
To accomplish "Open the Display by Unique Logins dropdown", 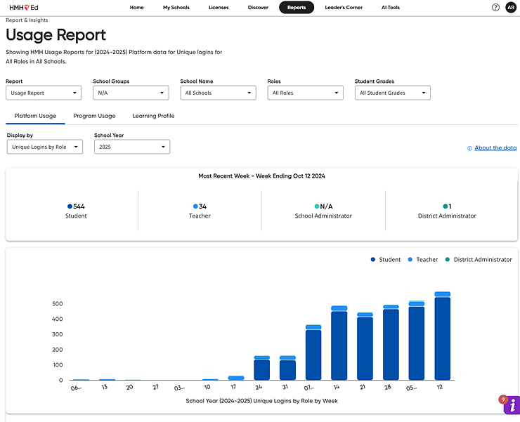I will (45, 147).
